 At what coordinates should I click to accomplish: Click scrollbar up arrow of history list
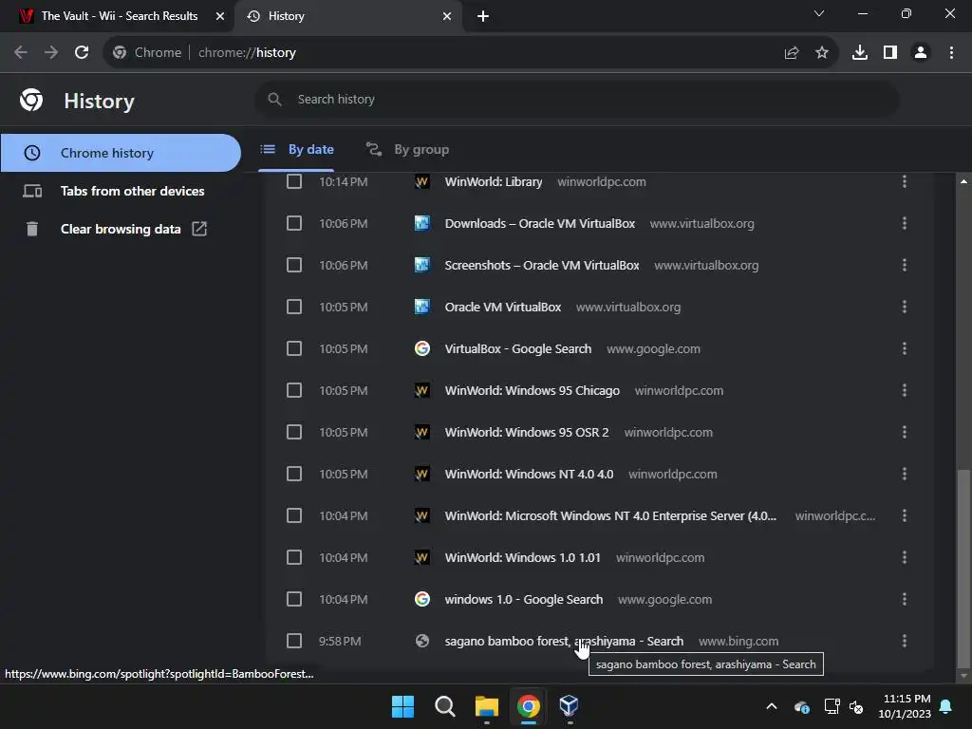tap(963, 181)
